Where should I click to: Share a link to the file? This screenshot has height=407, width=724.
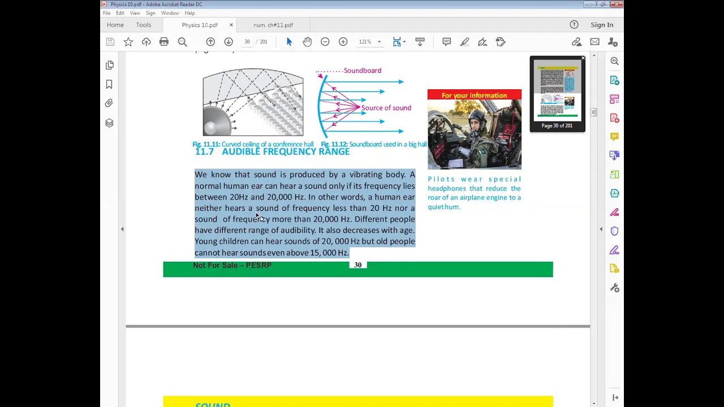click(x=576, y=42)
